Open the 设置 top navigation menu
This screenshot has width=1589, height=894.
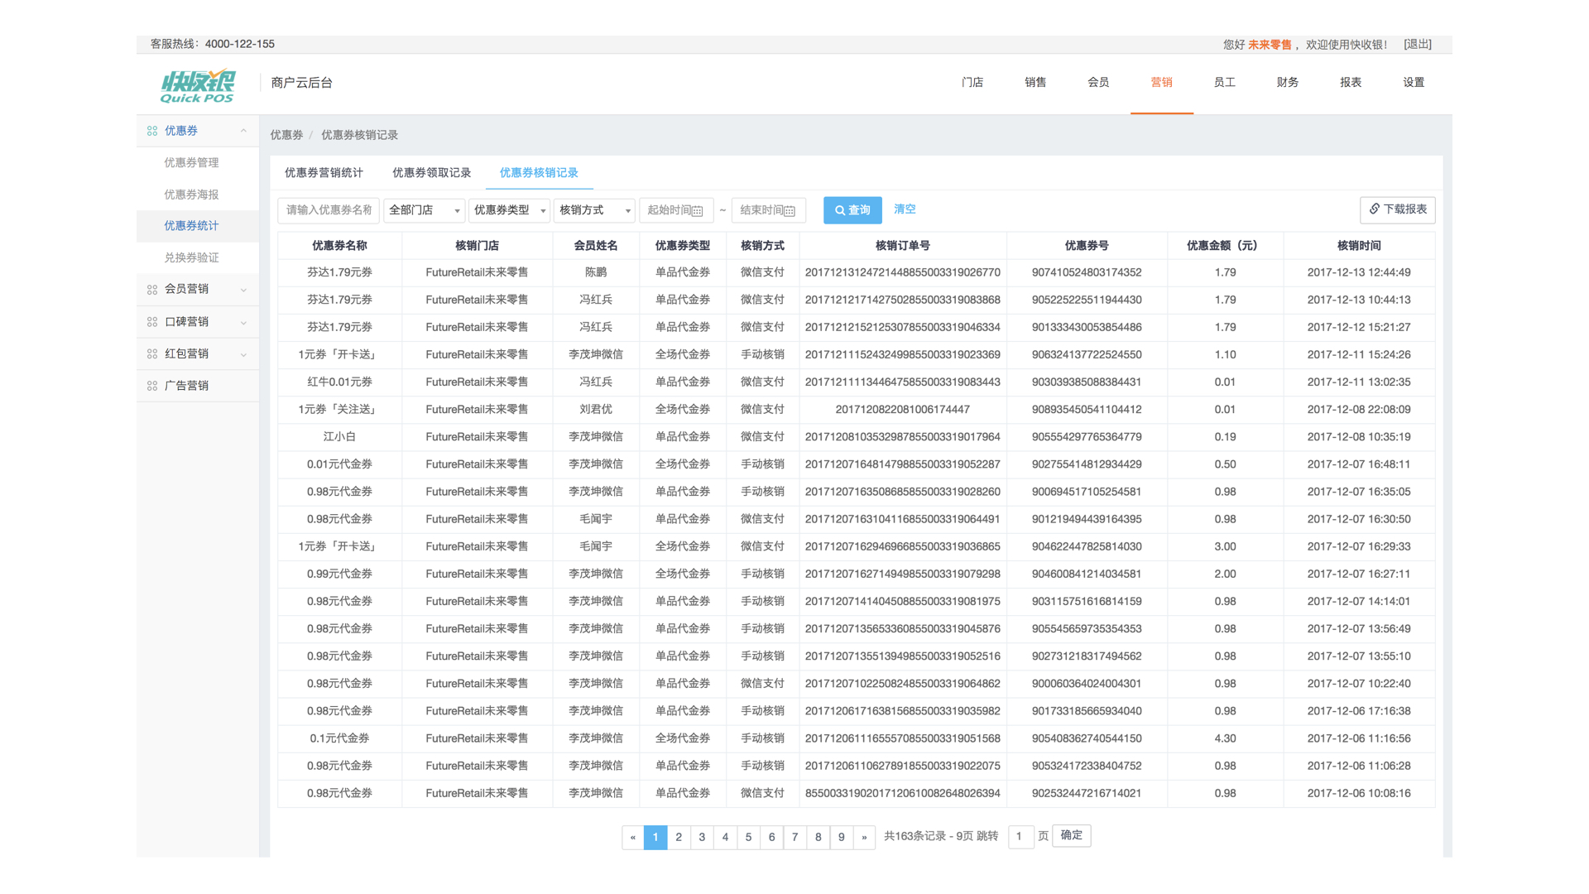1414,82
